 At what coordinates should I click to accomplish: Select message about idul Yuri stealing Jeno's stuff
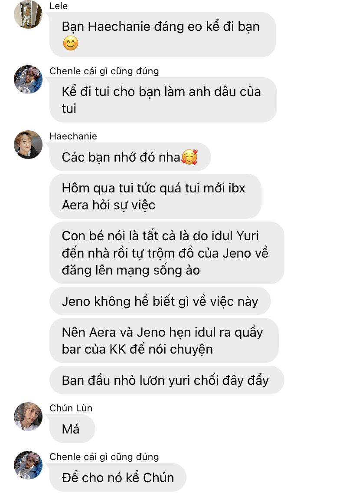pyautogui.click(x=167, y=253)
